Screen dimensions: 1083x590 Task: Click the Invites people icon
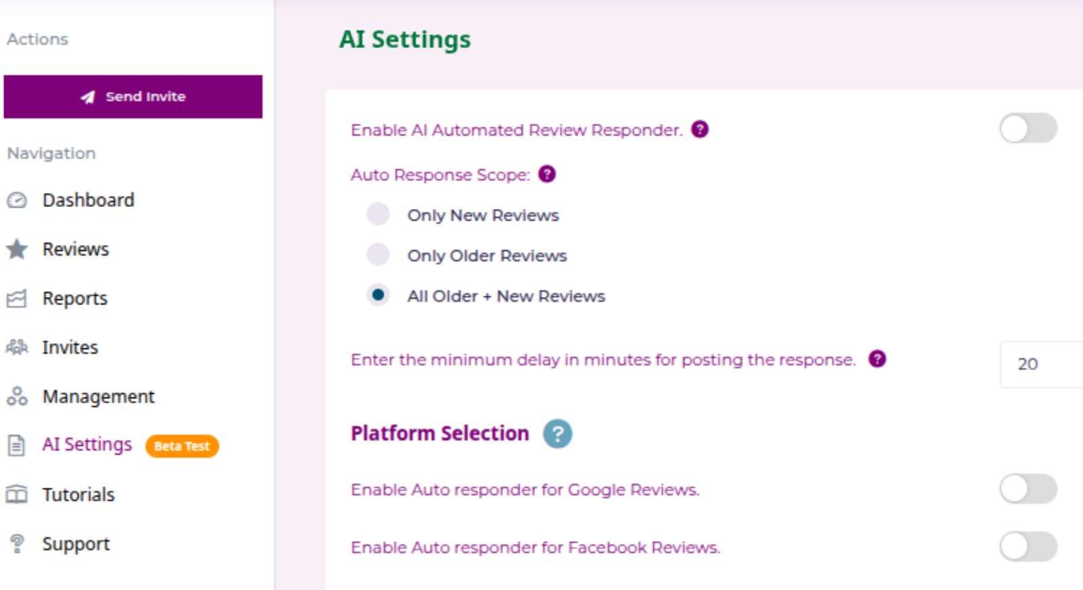tap(17, 348)
